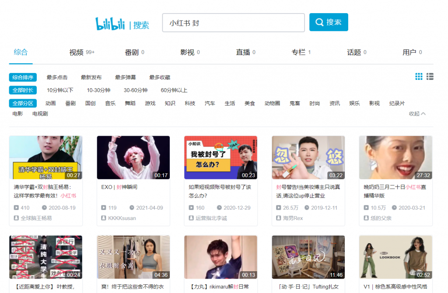Focus the search box containing 小红书 封

(234, 23)
